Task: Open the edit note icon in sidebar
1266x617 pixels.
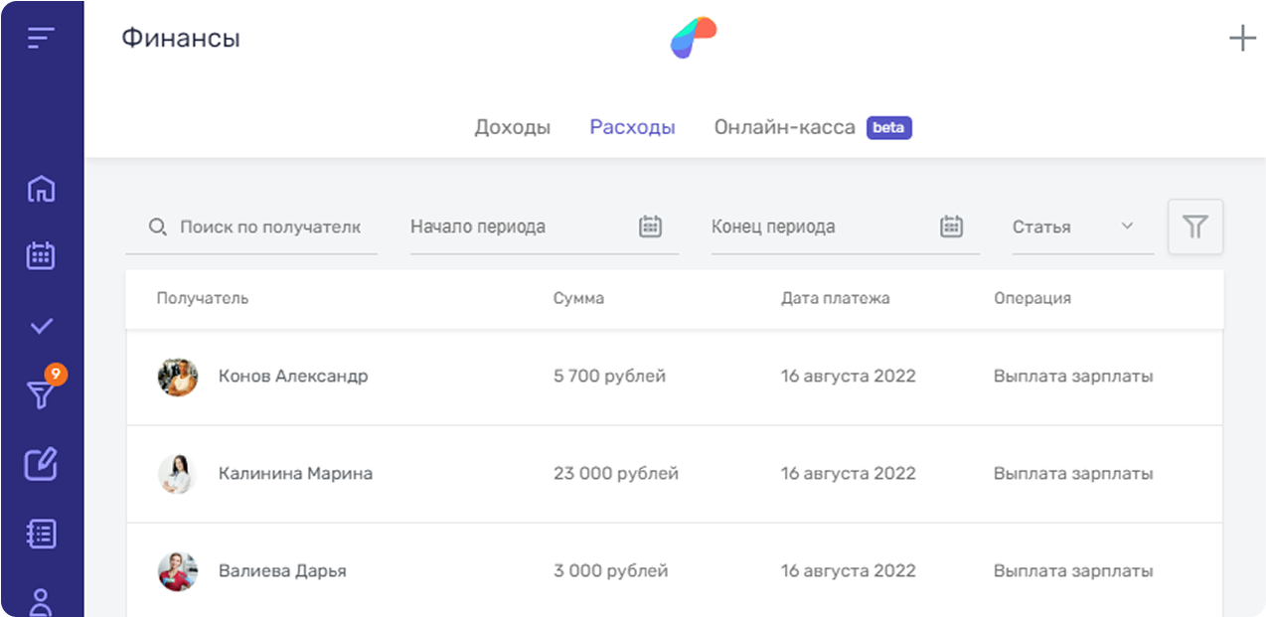Action: point(41,464)
